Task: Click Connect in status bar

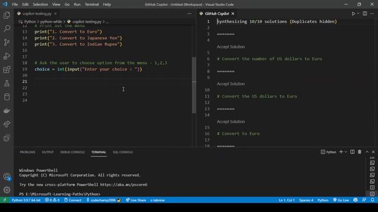Action: [73, 200]
